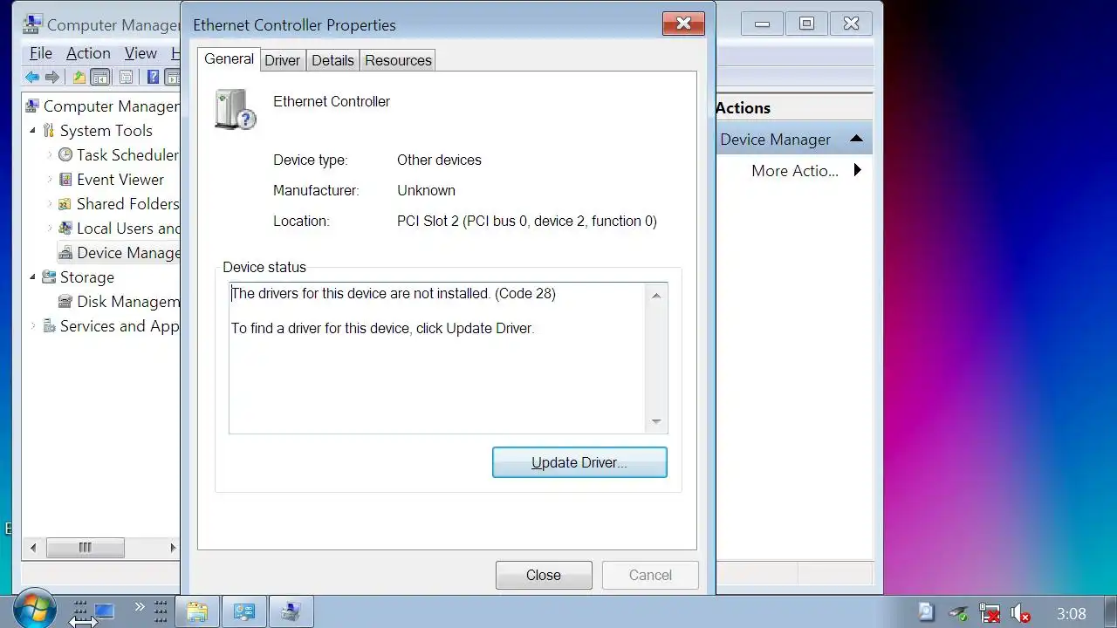
Task: Click the Properties sheet toolbar icon
Action: 126,77
